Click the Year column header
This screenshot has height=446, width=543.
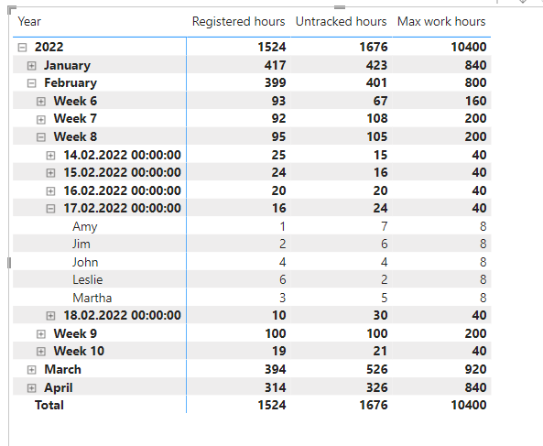click(29, 21)
